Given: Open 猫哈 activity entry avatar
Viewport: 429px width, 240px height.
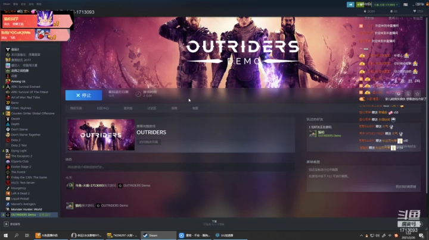Looking at the screenshot, I should (70, 206).
